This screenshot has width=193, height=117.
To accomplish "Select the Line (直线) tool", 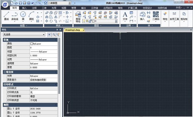I will coord(7,16).
